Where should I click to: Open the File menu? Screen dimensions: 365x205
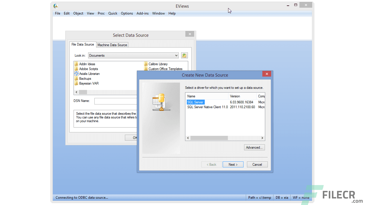pos(58,13)
